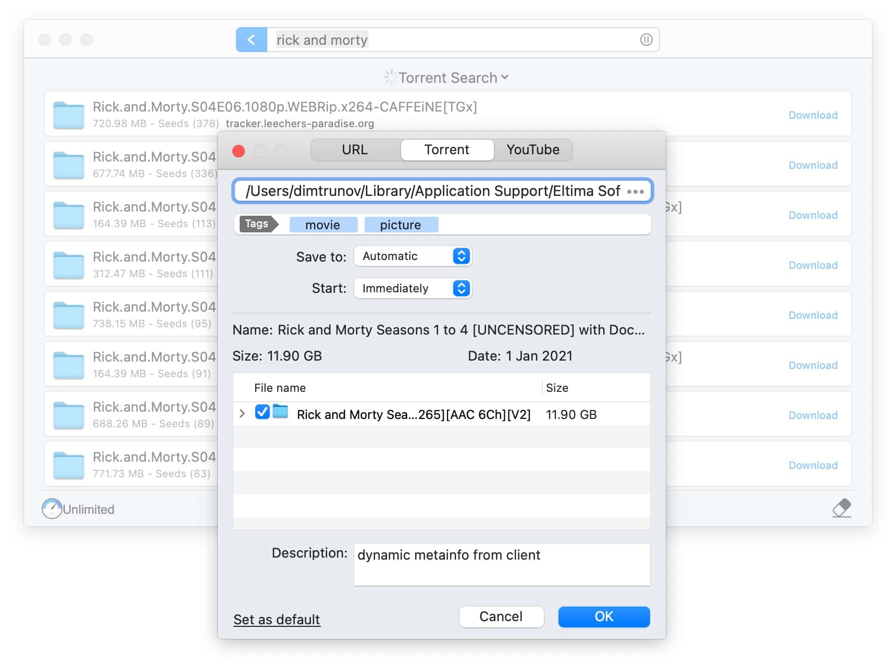Download the 771.73 MB torrent
The width and height of the screenshot is (896, 667).
[x=813, y=465]
